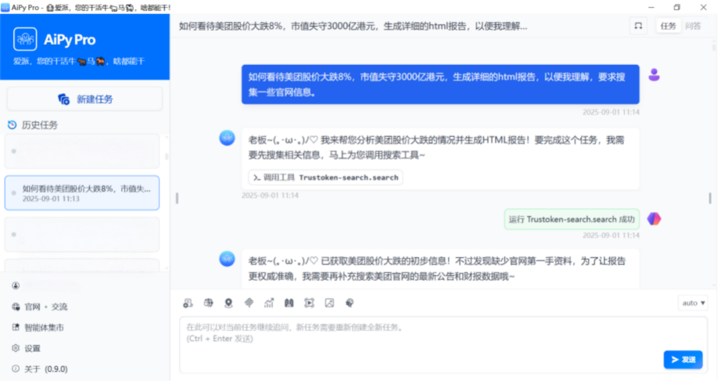724x391 pixels.
Task: Click the 新建任务 chat-plus icon
Action: click(64, 99)
